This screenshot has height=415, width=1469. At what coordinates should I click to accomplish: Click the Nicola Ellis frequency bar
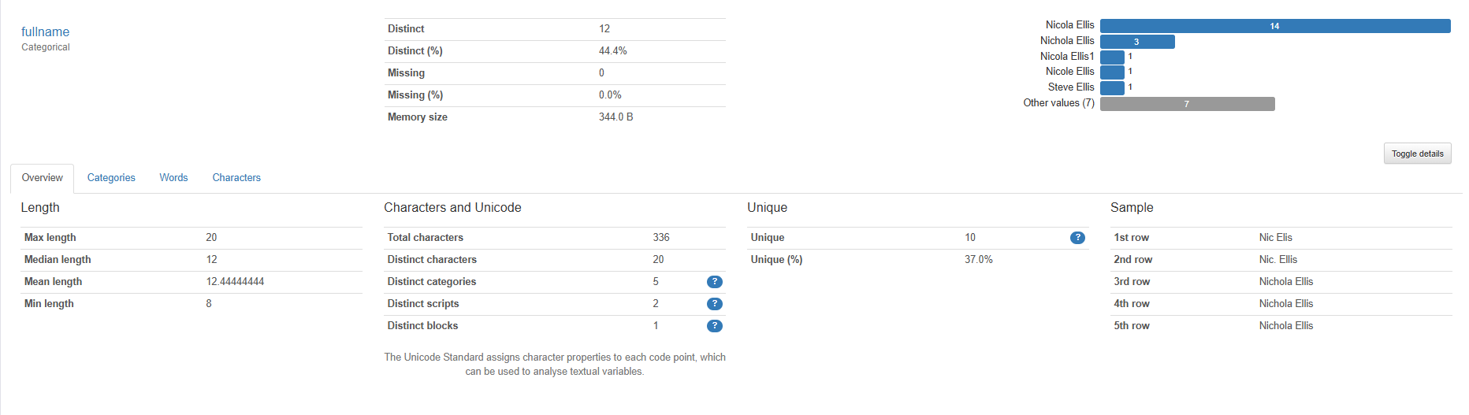click(x=1275, y=26)
